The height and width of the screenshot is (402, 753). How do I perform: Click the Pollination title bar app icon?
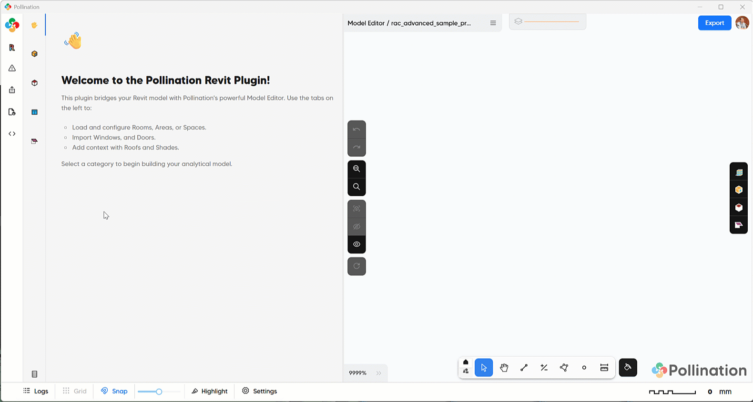[8, 7]
